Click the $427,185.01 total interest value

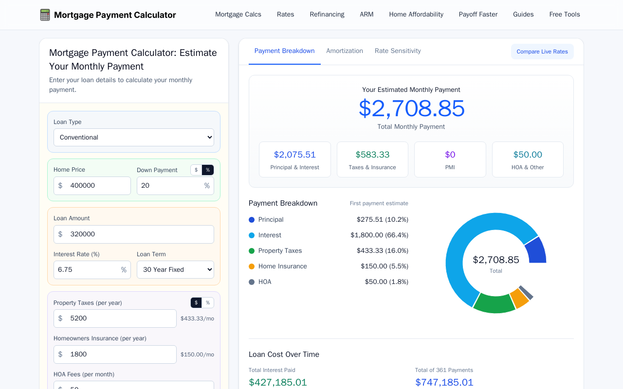point(278,382)
